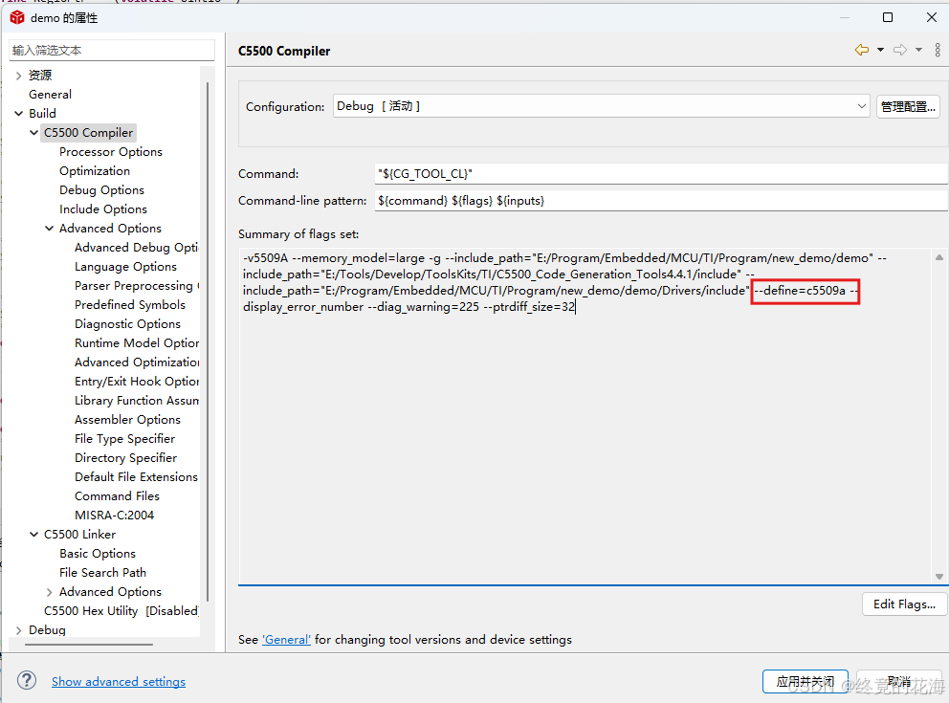Select Default File Extensions item
Screen dimensions: 949x703
[x=136, y=477]
